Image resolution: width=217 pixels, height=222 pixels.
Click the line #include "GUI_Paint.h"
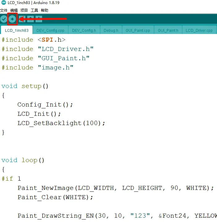46,58
